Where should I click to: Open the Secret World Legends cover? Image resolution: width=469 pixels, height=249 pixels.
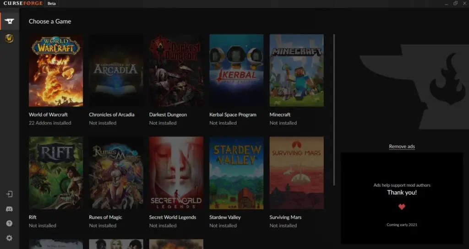[176, 173]
